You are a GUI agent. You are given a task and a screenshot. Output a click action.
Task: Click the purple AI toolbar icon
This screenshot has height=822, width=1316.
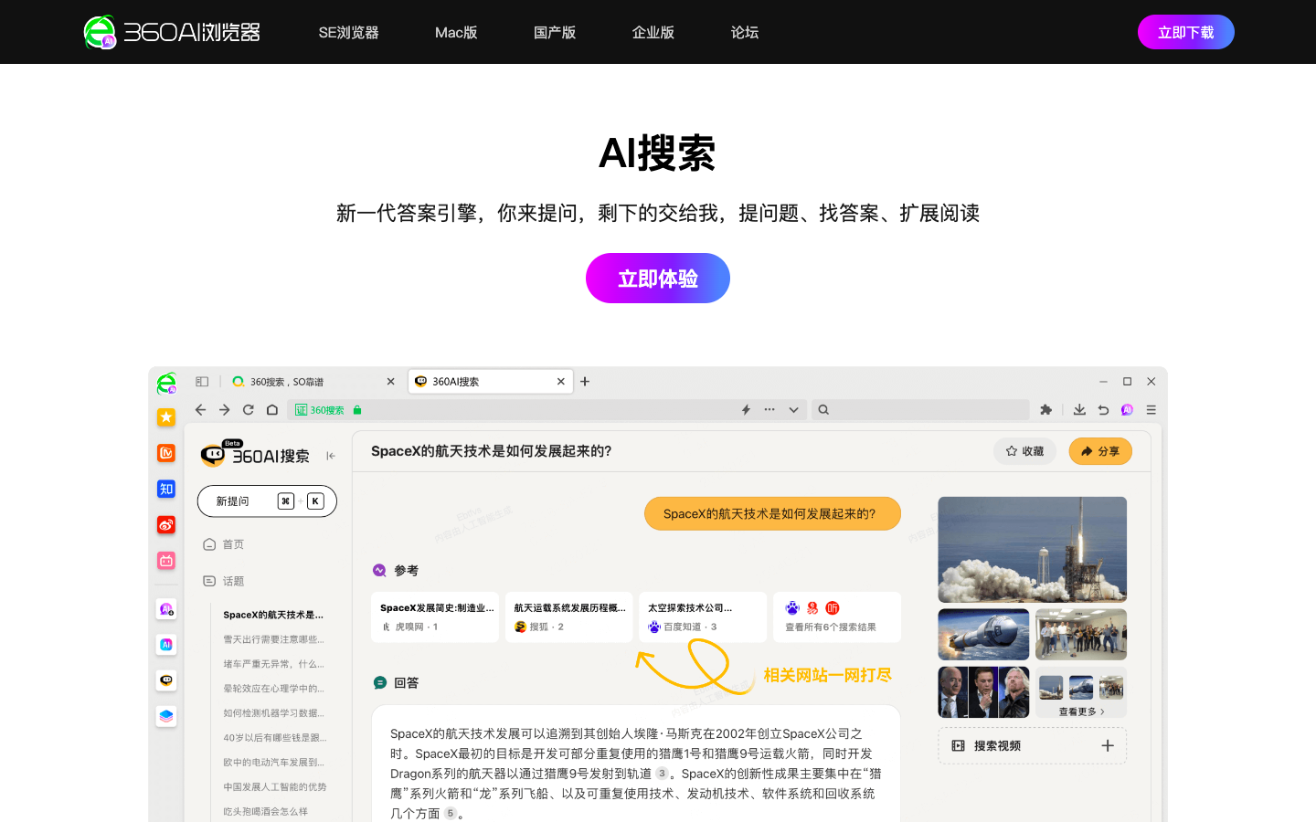[x=1127, y=410]
